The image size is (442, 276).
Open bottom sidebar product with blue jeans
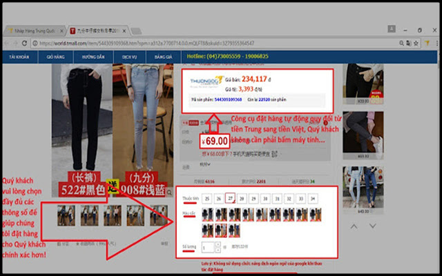point(363,190)
